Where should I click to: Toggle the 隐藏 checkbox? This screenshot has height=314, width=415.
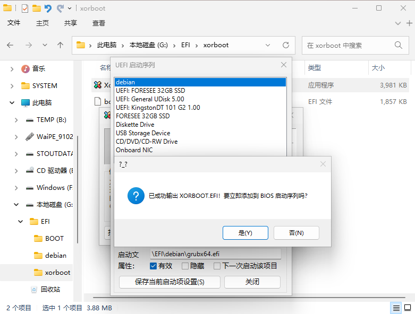[x=185, y=266]
